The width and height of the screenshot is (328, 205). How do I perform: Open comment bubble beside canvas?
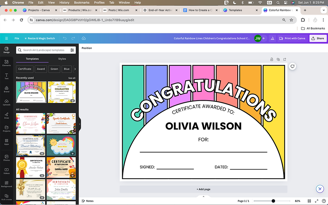point(293,67)
